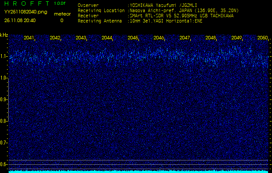Click the 1.1 frequency axis label

point(4,56)
